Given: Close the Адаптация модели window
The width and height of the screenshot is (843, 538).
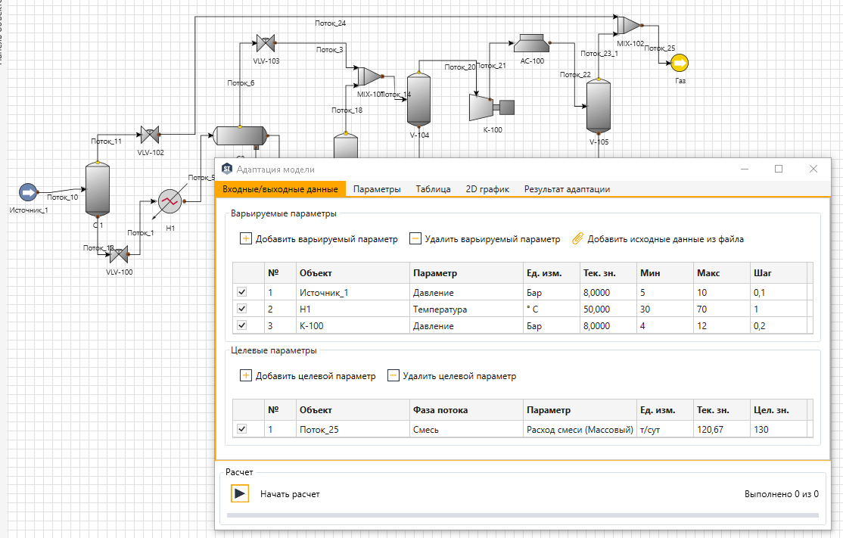Looking at the screenshot, I should [x=813, y=169].
